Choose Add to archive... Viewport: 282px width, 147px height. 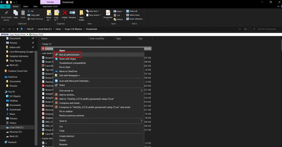click(99, 95)
